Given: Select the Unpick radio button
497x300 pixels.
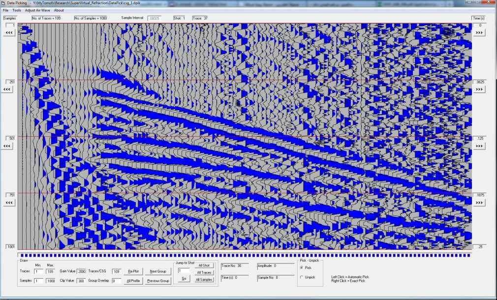Looking at the screenshot, I should pyautogui.click(x=302, y=277).
